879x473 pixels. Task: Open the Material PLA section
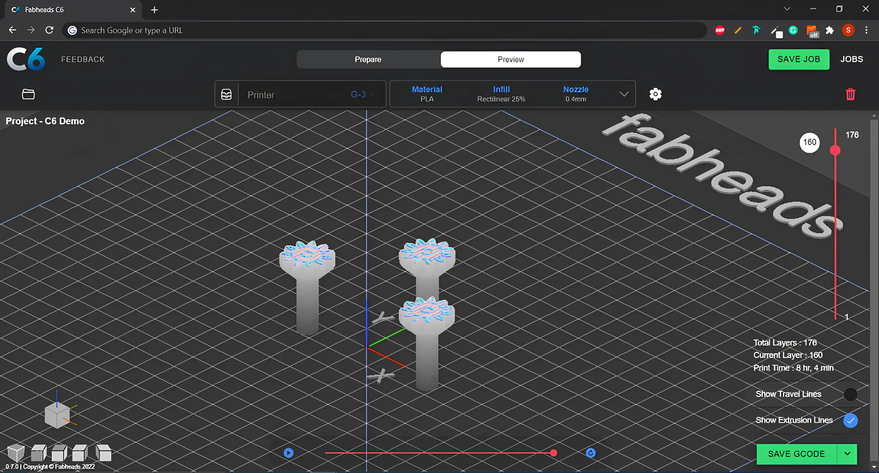(x=427, y=94)
